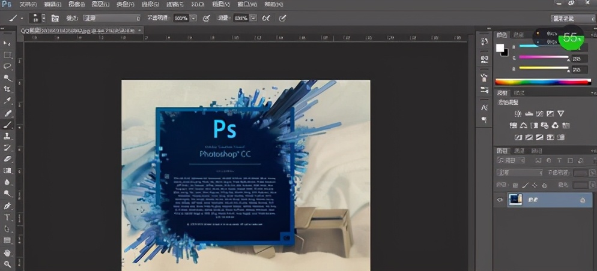
Task: Open the workspace switcher dropdown
Action: click(572, 18)
